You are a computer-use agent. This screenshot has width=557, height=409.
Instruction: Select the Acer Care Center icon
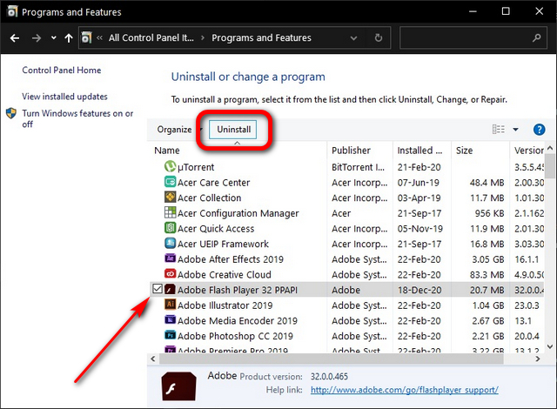(171, 182)
